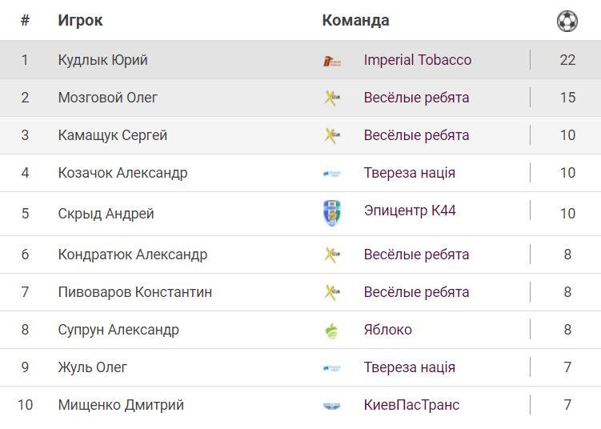Click team logo in Жуль Олег row
601x429 pixels.
331,368
